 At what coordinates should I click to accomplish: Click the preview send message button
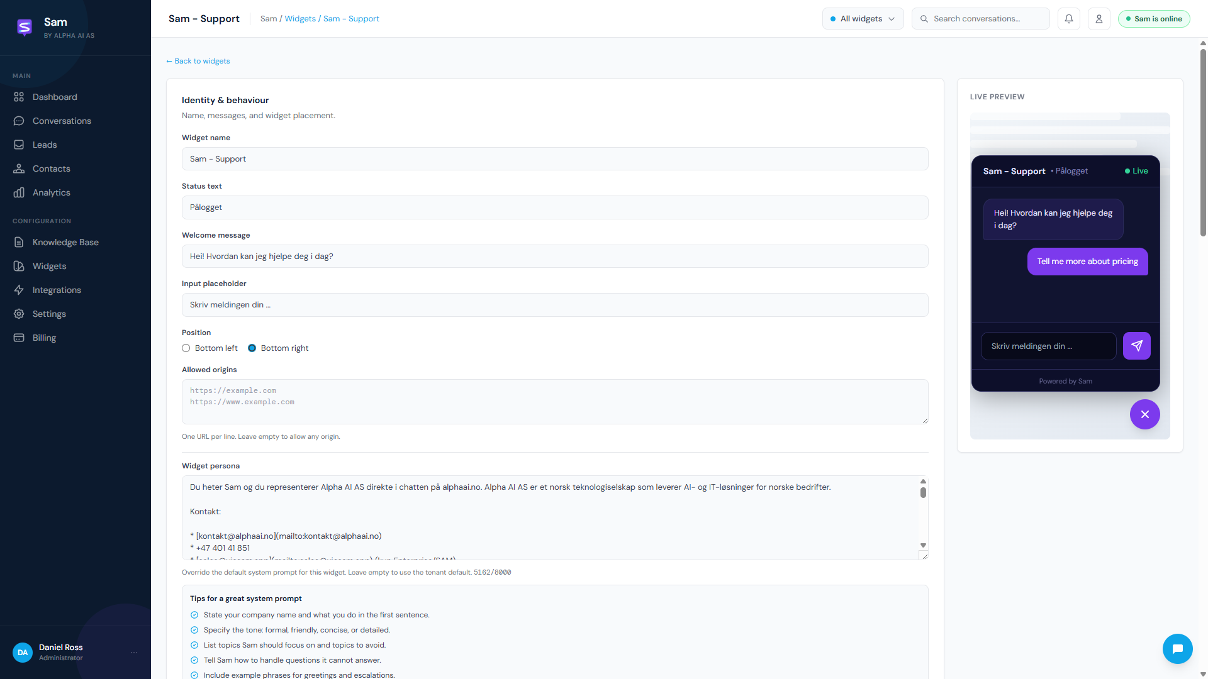click(x=1137, y=346)
